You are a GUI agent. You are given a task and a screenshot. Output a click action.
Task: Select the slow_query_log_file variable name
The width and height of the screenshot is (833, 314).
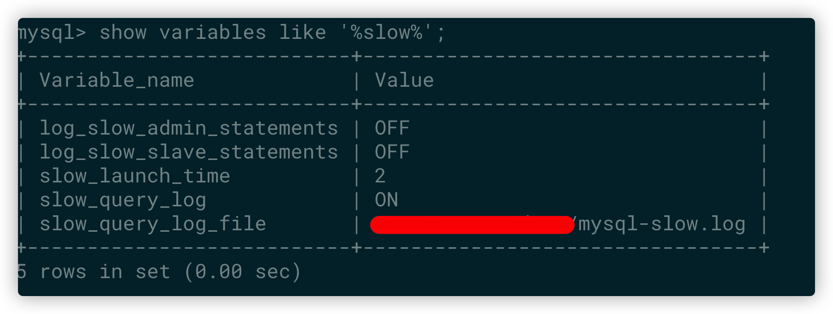(153, 224)
